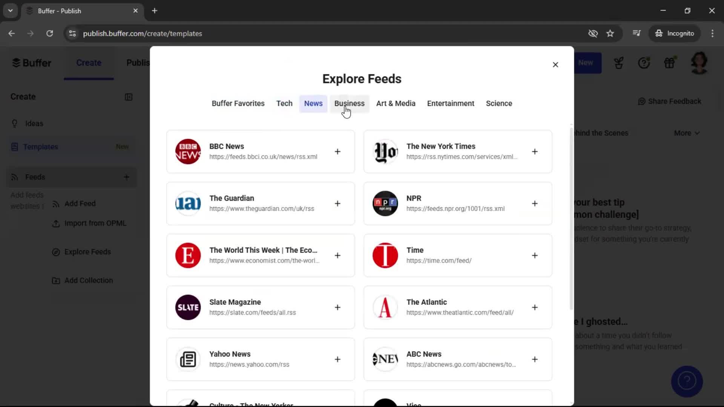Open the profile avatar menu

point(699,63)
